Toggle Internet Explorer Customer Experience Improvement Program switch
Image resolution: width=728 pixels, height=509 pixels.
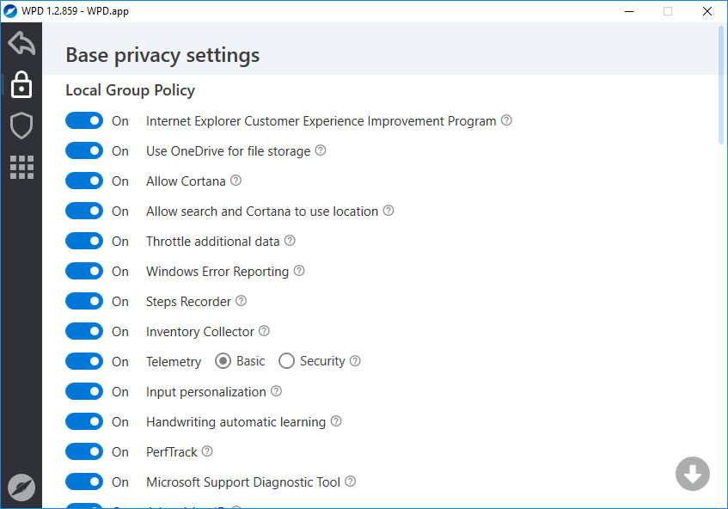pyautogui.click(x=84, y=120)
